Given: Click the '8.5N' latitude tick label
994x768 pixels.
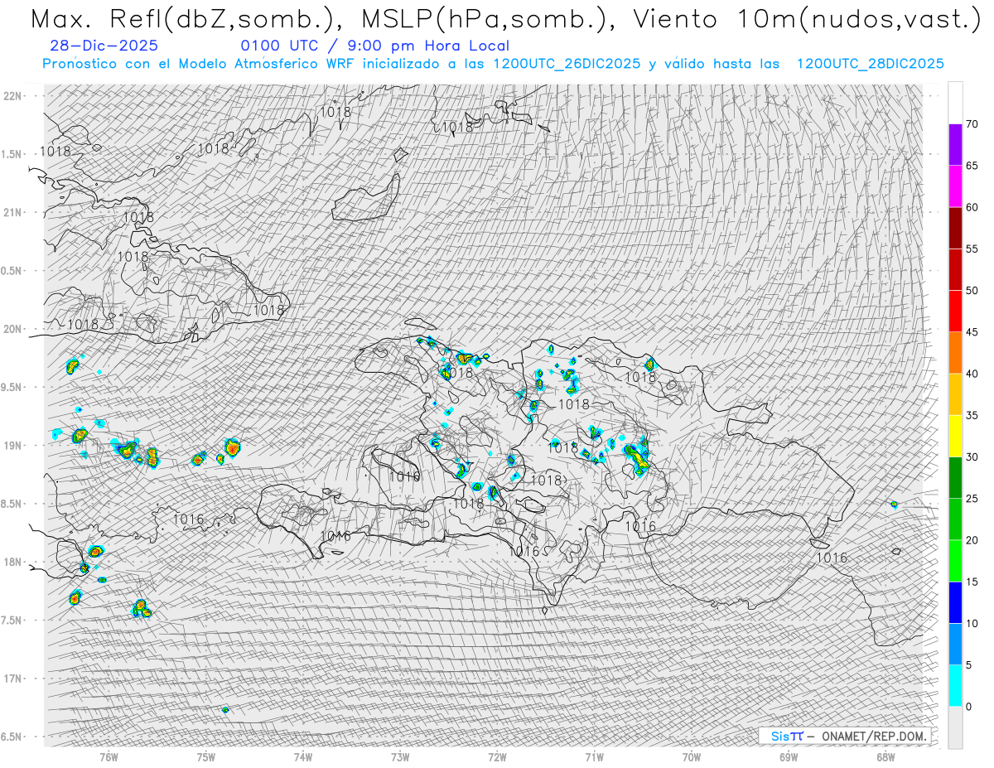Looking at the screenshot, I should (12, 504).
